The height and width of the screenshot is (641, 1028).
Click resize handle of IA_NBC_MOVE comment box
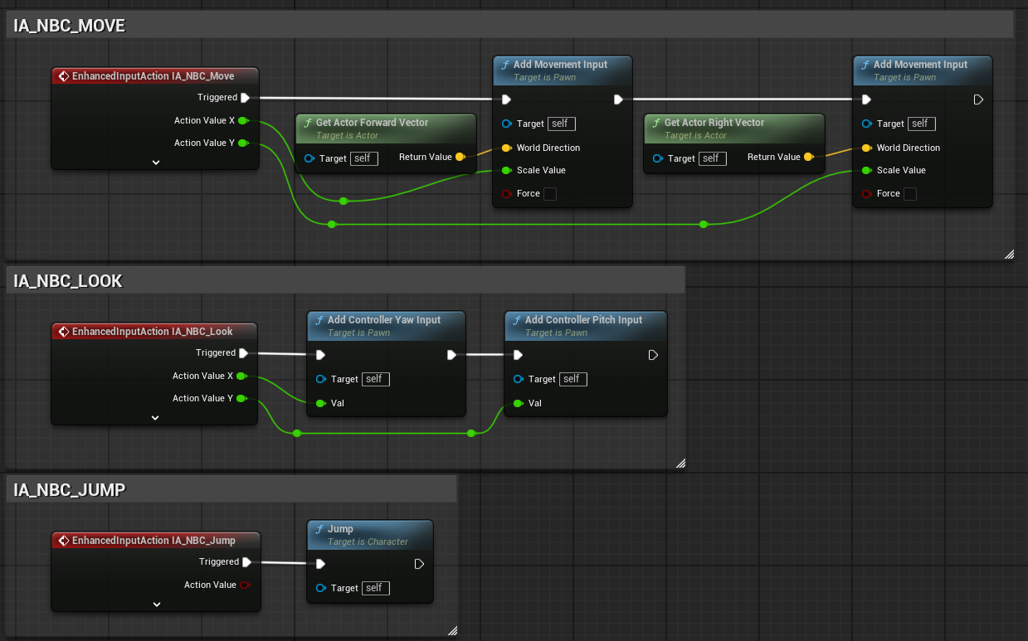pos(1009,254)
